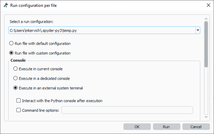214x134 pixels.
Task: Close the Run configuration per file dialog
Action: 208,5
